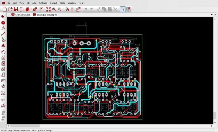Close the document tab panel with X
Image resolution: width=218 pixels, height=132 pixels.
(x=215, y=15)
